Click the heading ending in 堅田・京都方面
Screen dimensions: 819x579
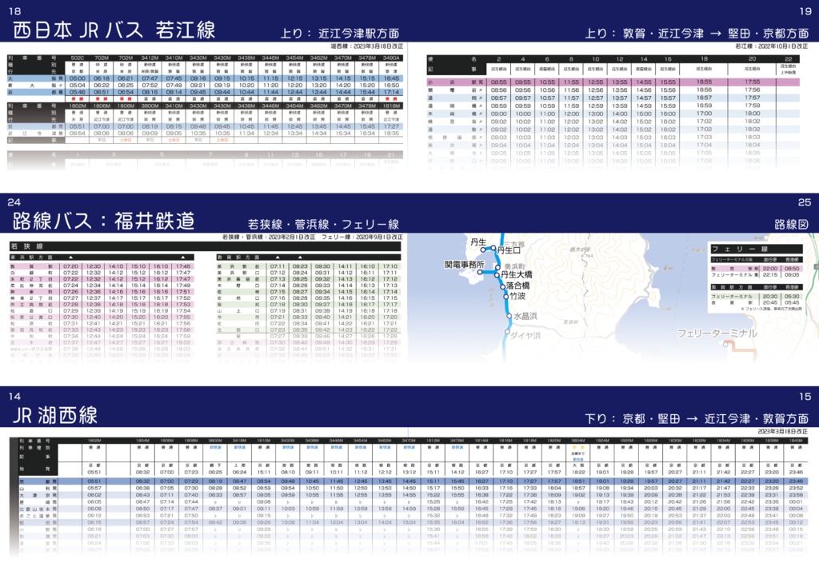click(697, 34)
